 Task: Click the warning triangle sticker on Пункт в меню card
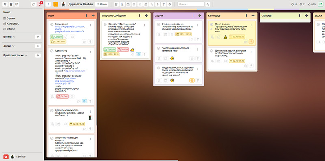click(225, 37)
